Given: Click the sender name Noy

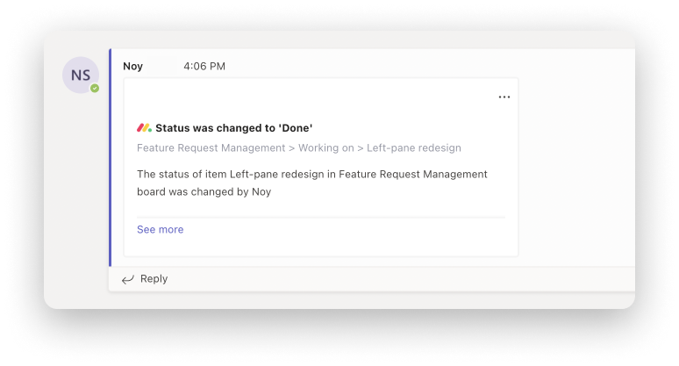Looking at the screenshot, I should (133, 67).
